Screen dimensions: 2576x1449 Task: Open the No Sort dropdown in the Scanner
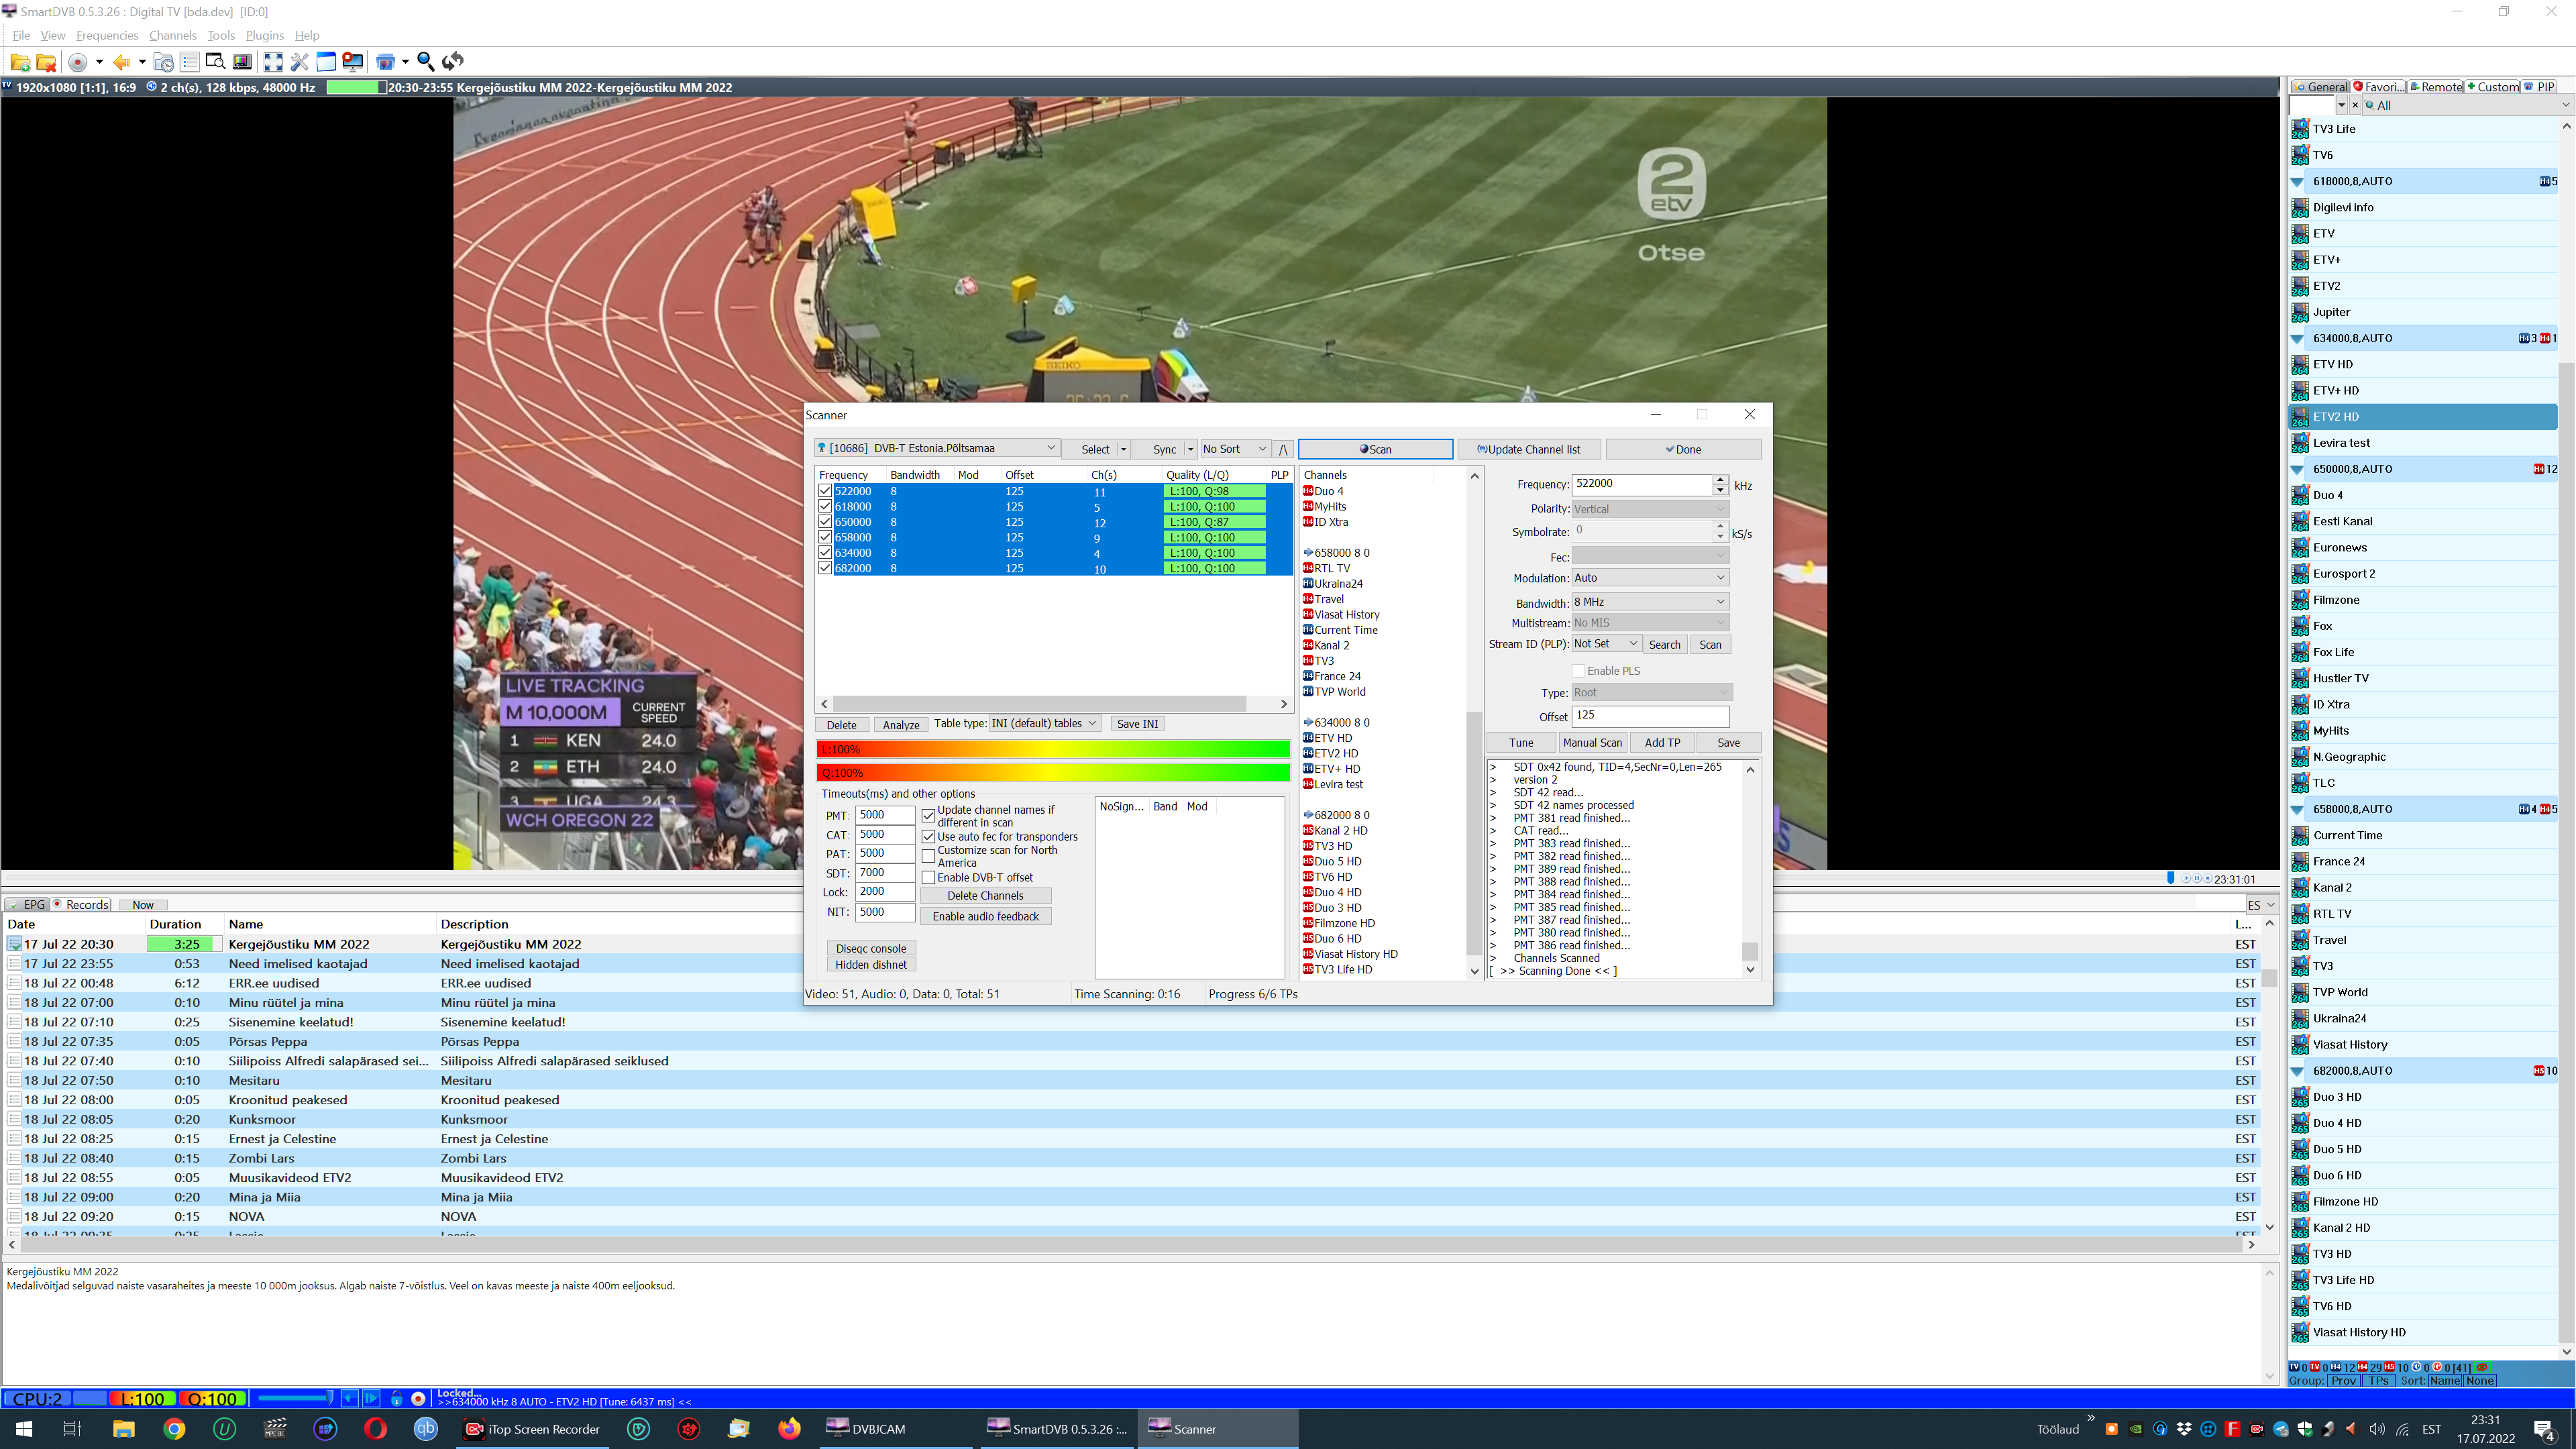pos(1234,449)
